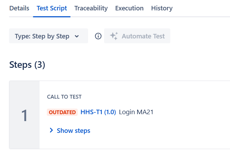
Task: Click the chevron beside Show steps
Action: pyautogui.click(x=51, y=130)
